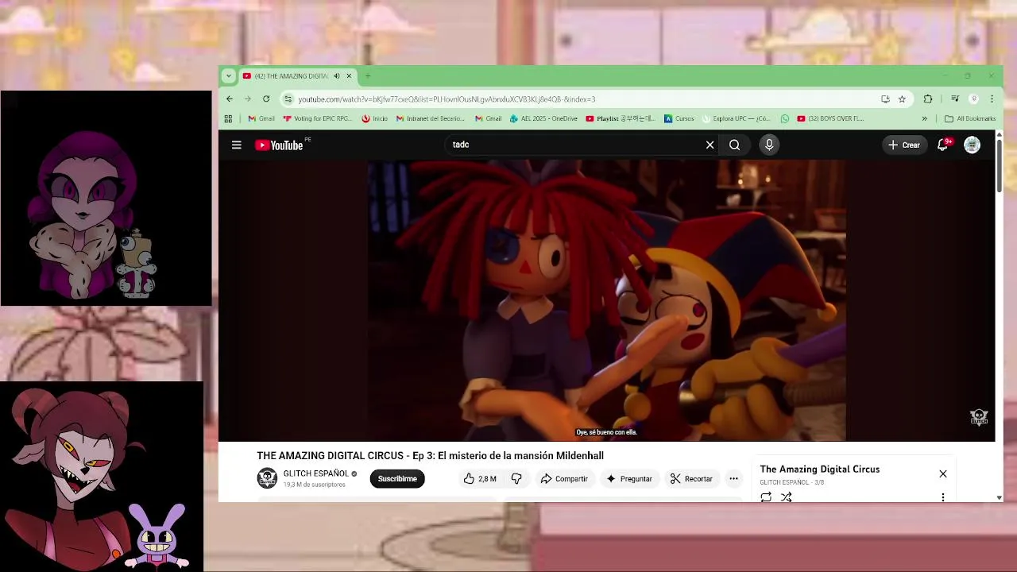1017x572 pixels.
Task: Go back with the browser back arrow
Action: (x=230, y=99)
